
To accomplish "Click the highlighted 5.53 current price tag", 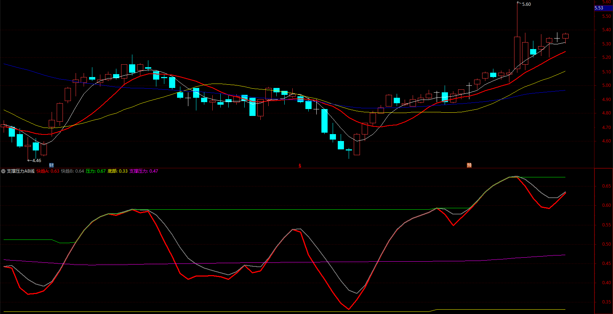I will click(604, 8).
